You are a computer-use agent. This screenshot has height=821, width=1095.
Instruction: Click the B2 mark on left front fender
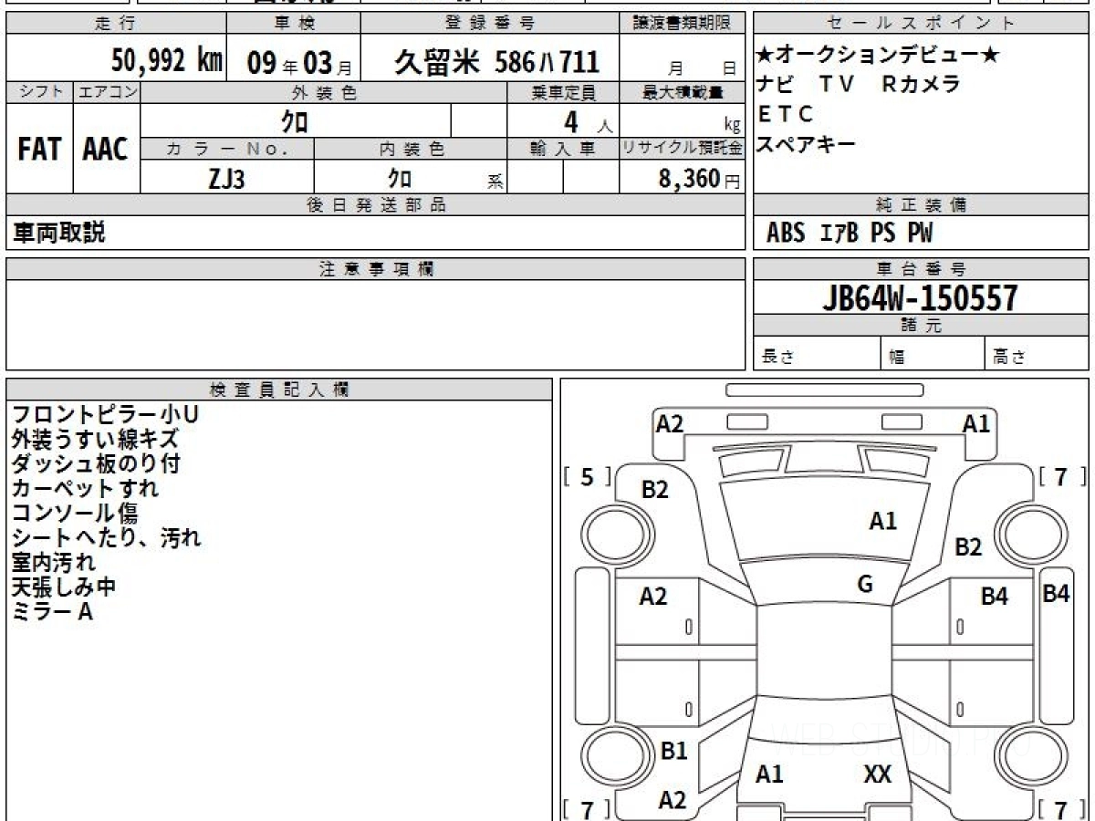[x=654, y=490]
